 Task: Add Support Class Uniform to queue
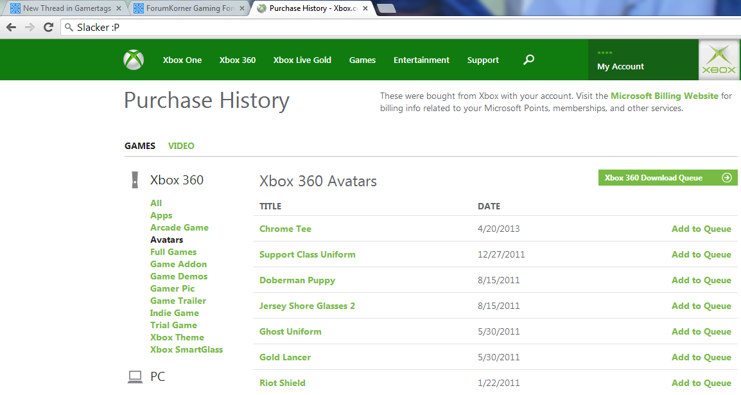701,255
